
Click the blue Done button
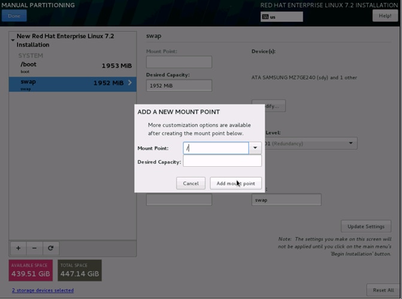click(x=14, y=16)
